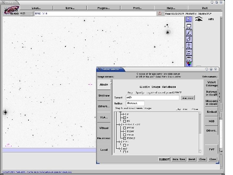Pick the text annotation tool
The width and height of the screenshot is (233, 175).
point(189,39)
